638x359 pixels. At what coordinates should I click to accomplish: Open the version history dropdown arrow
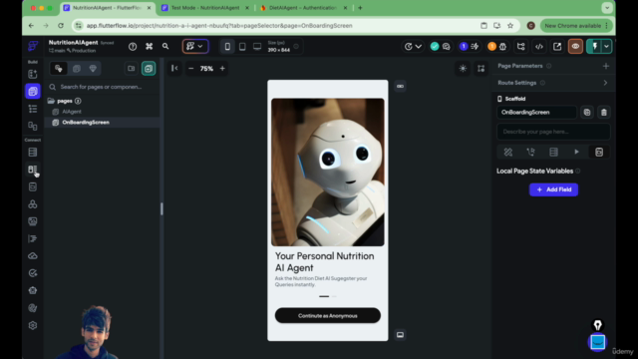(x=418, y=47)
